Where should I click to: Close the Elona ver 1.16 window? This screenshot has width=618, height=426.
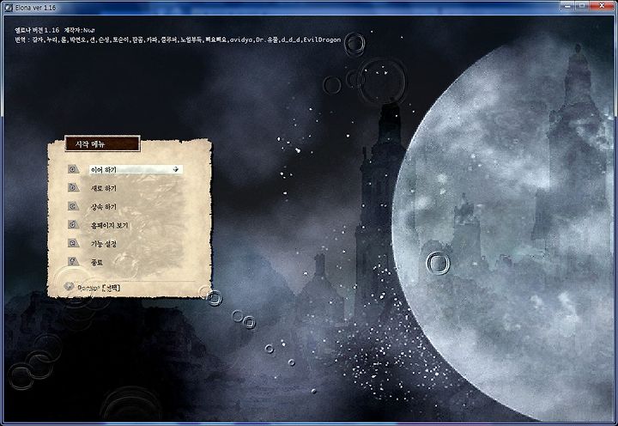click(x=603, y=5)
